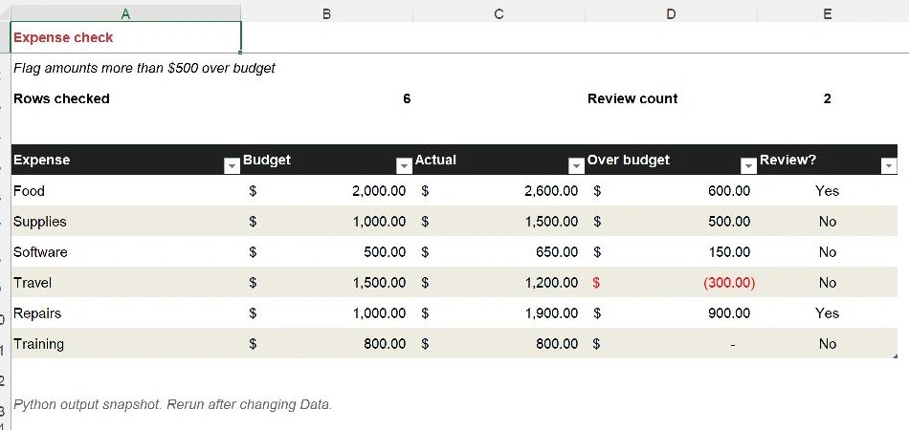This screenshot has height=430, width=909.
Task: Select the review count value 2
Action: coord(828,99)
